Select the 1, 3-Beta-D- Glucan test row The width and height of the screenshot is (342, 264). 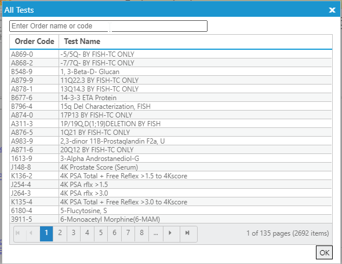[171, 72]
